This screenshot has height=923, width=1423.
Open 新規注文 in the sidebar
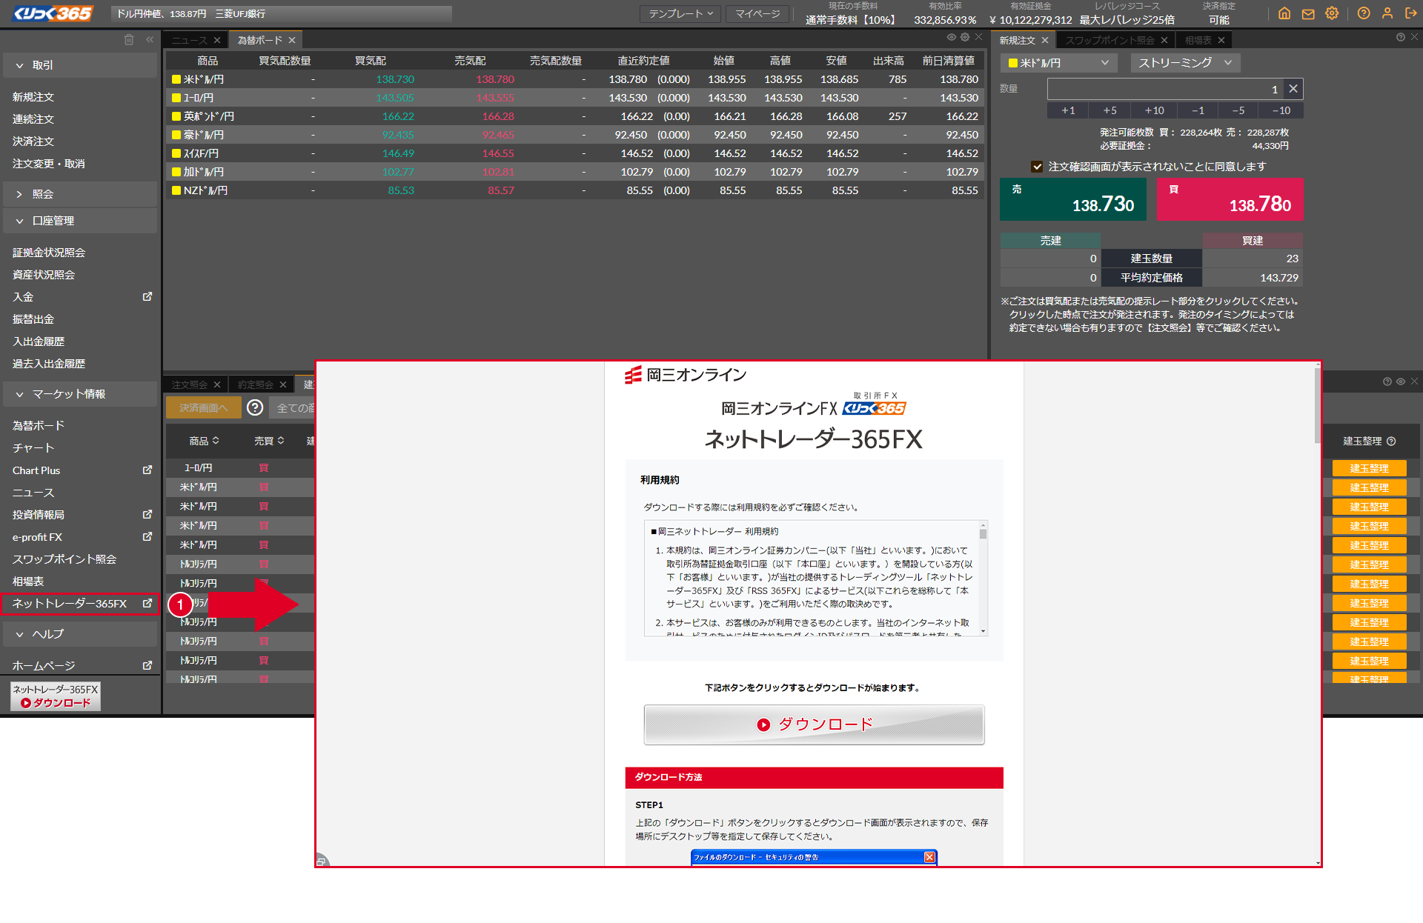pyautogui.click(x=33, y=97)
